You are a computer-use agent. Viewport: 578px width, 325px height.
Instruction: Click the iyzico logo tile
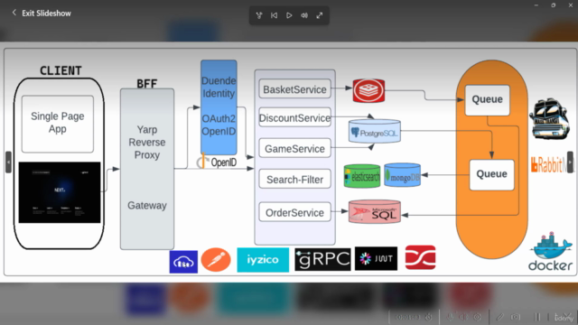pyautogui.click(x=263, y=260)
